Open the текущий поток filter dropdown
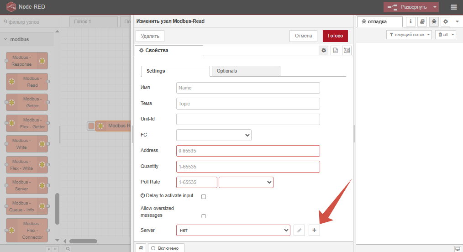463x252 pixels. 409,35
